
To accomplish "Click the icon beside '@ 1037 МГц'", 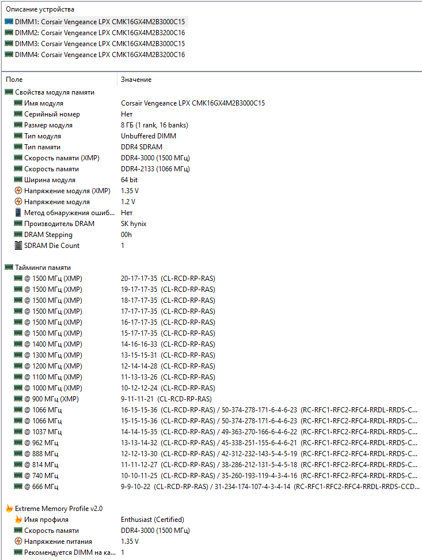I will 18,431.
